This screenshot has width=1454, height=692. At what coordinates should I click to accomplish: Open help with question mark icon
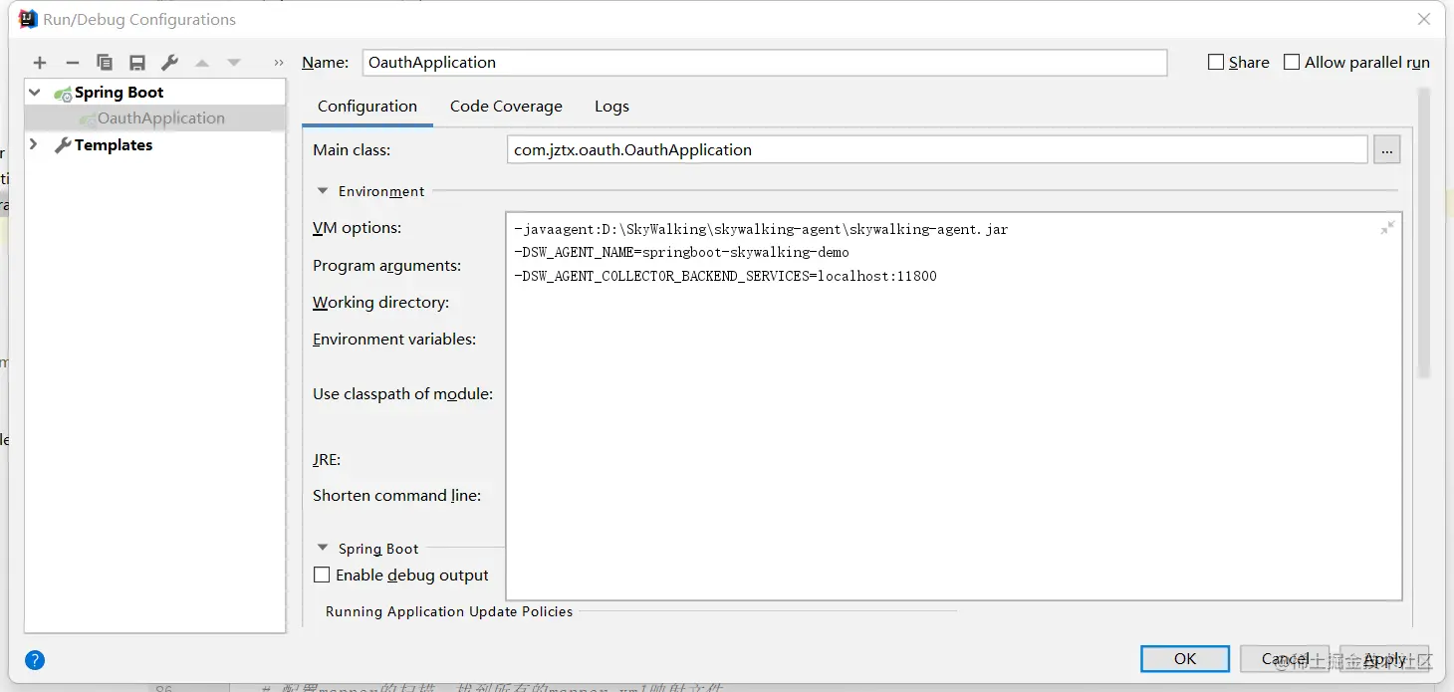(x=35, y=659)
